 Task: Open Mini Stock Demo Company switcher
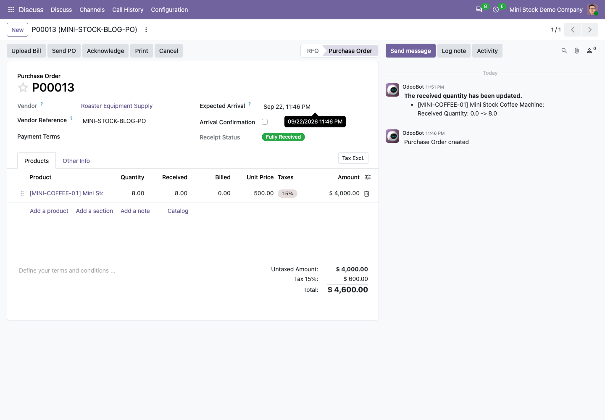(x=546, y=10)
